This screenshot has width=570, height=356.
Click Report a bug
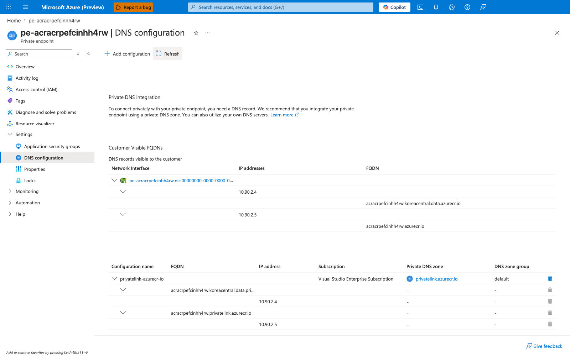pyautogui.click(x=133, y=7)
